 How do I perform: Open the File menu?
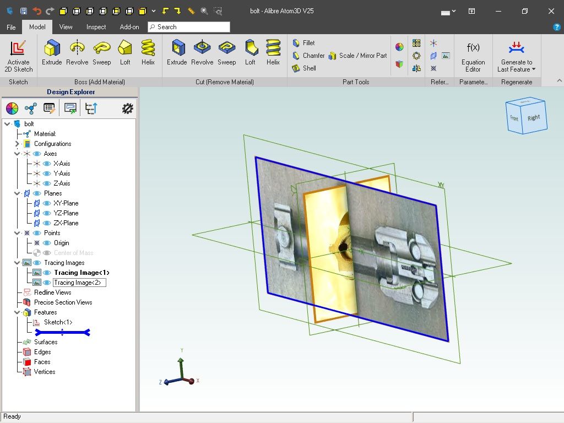tap(11, 27)
